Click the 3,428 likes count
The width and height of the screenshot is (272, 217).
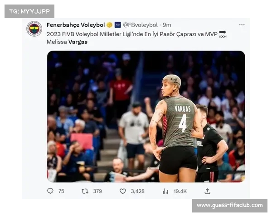(137, 191)
